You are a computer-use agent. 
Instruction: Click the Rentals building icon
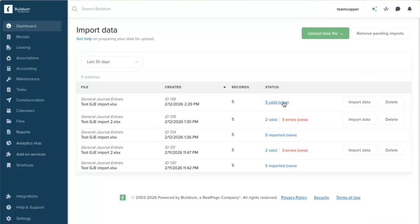[9, 37]
